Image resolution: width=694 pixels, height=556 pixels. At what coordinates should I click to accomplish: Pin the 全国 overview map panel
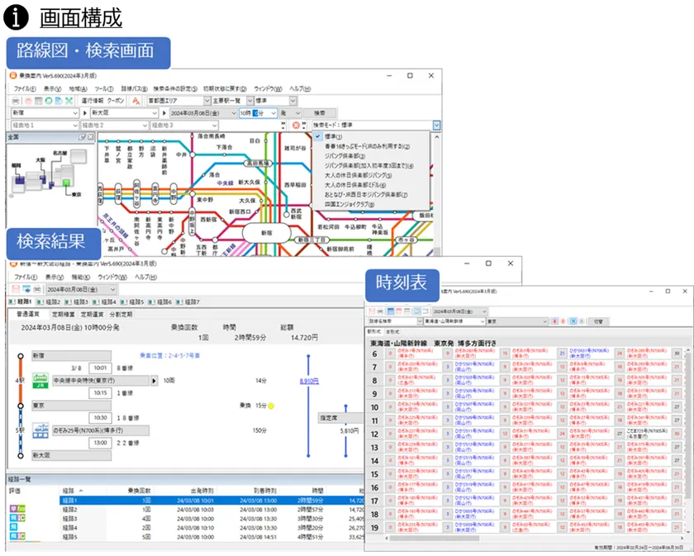coord(83,136)
